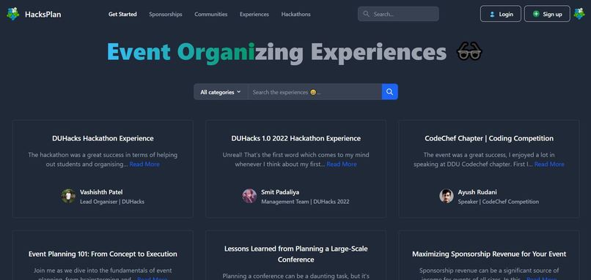The width and height of the screenshot is (591, 280).
Task: Open DUHacks 1.0 2022 Hackathon Experience title
Action: (x=296, y=138)
